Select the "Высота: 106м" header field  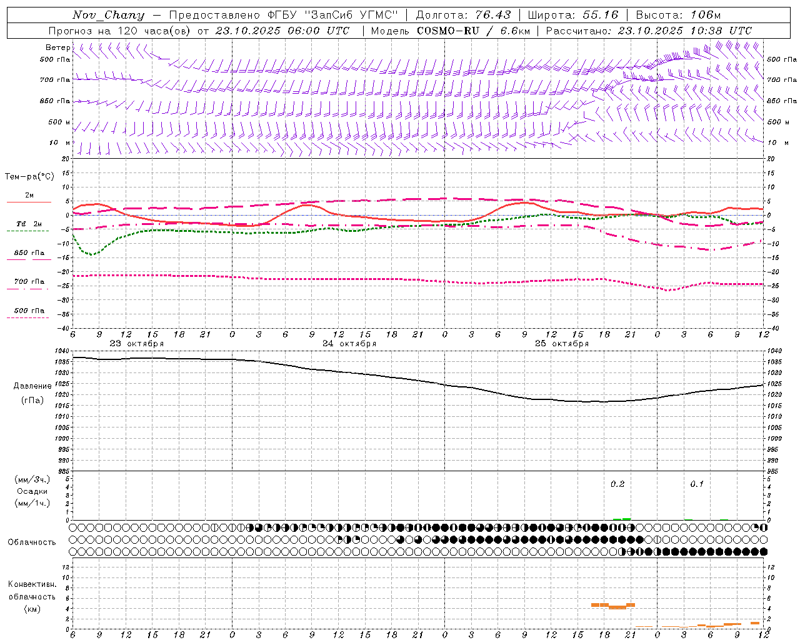click(x=678, y=15)
